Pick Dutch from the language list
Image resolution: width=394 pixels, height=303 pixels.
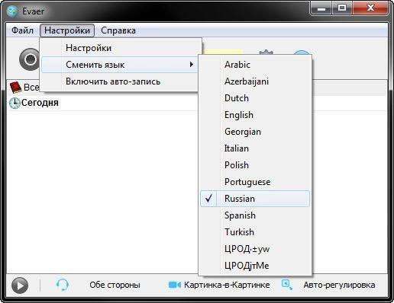click(x=255, y=98)
